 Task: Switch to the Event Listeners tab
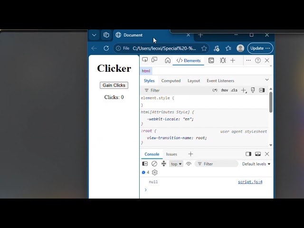click(x=220, y=81)
